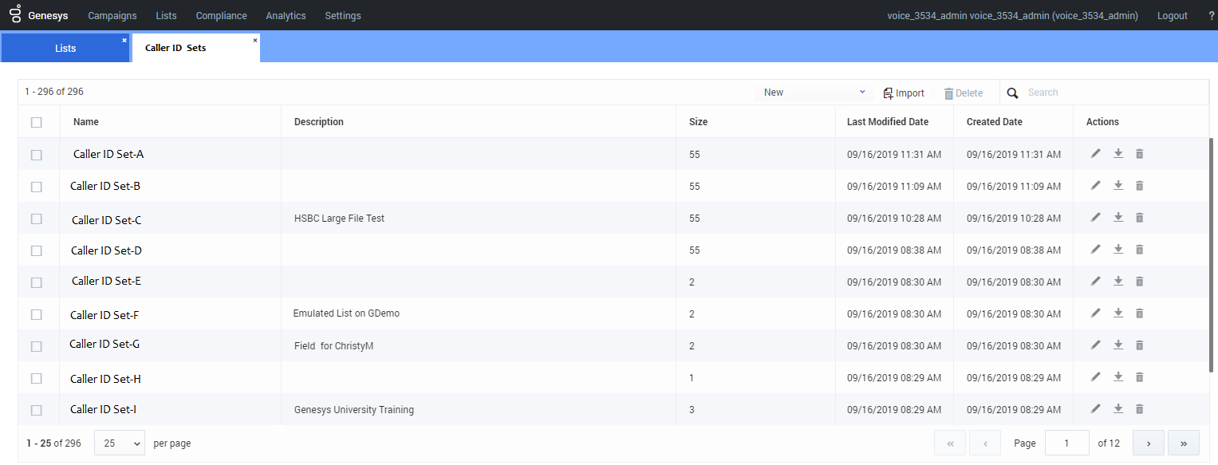Screen dimensions: 1218x465
Task: Click the Logout link
Action: pos(1172,16)
